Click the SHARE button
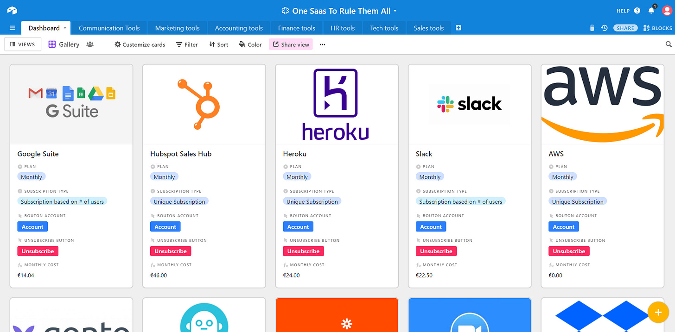The image size is (675, 332). pyautogui.click(x=625, y=28)
